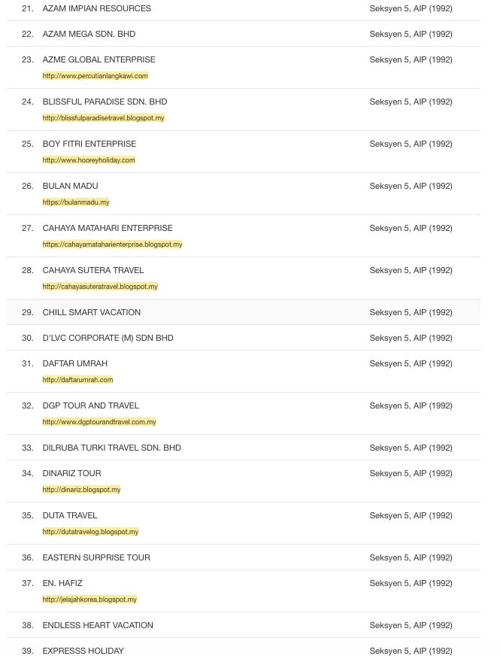Select the DILRUBA TURKI TRAVEL SDN. BHD row
503x656 pixels.
[111, 448]
